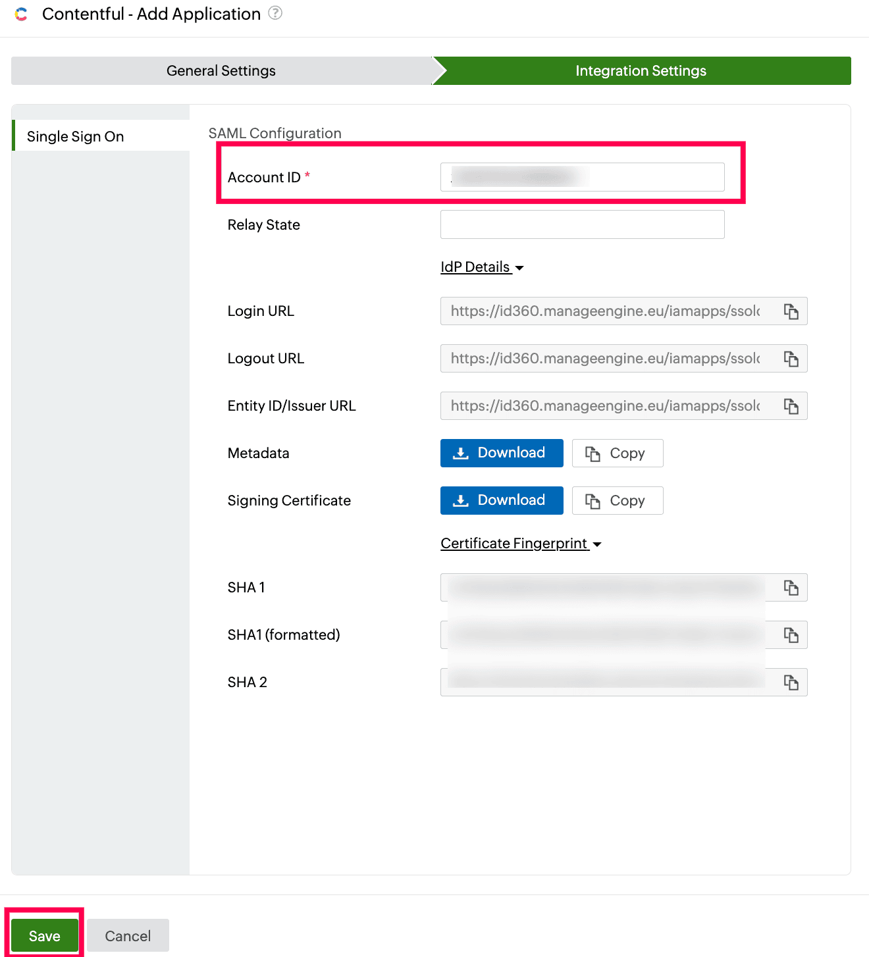Switch to the General Settings step
This screenshot has height=957, width=869.
[221, 70]
